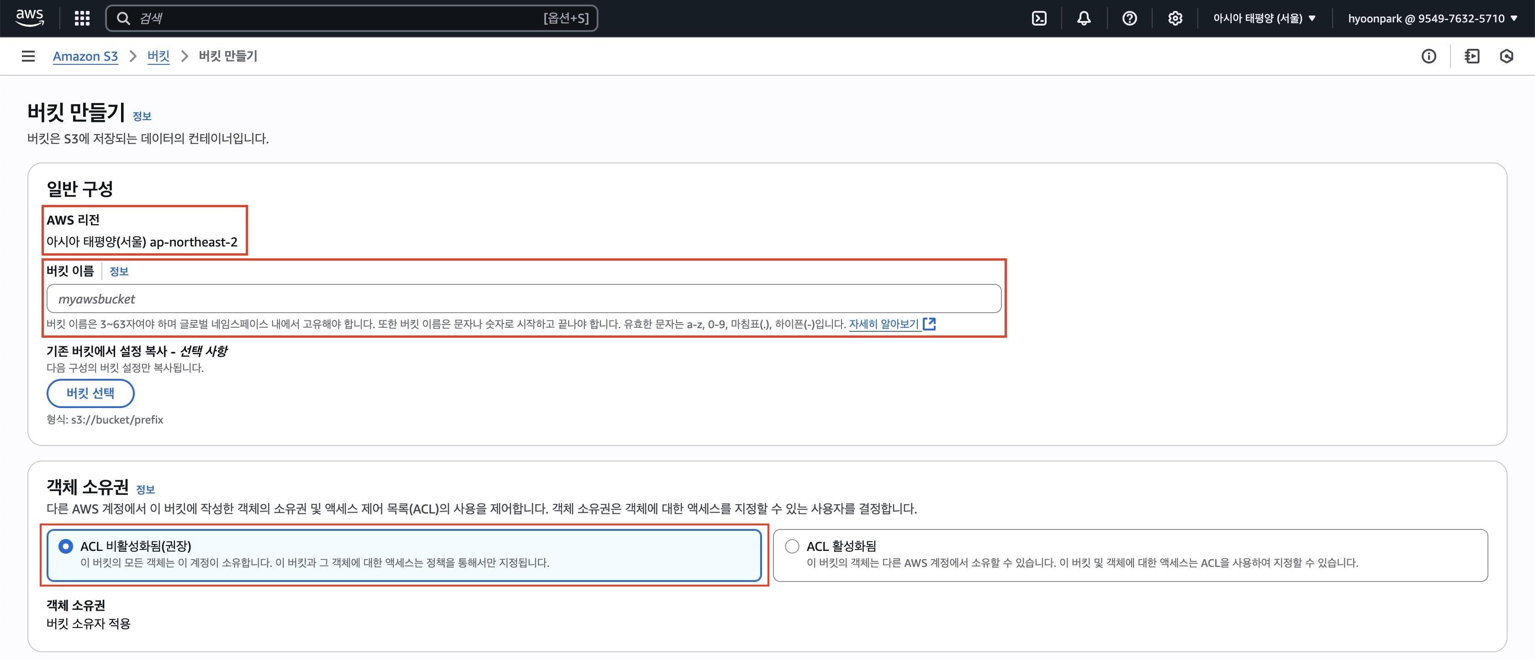
Task: Click the 버킷 선택 button
Action: (90, 393)
